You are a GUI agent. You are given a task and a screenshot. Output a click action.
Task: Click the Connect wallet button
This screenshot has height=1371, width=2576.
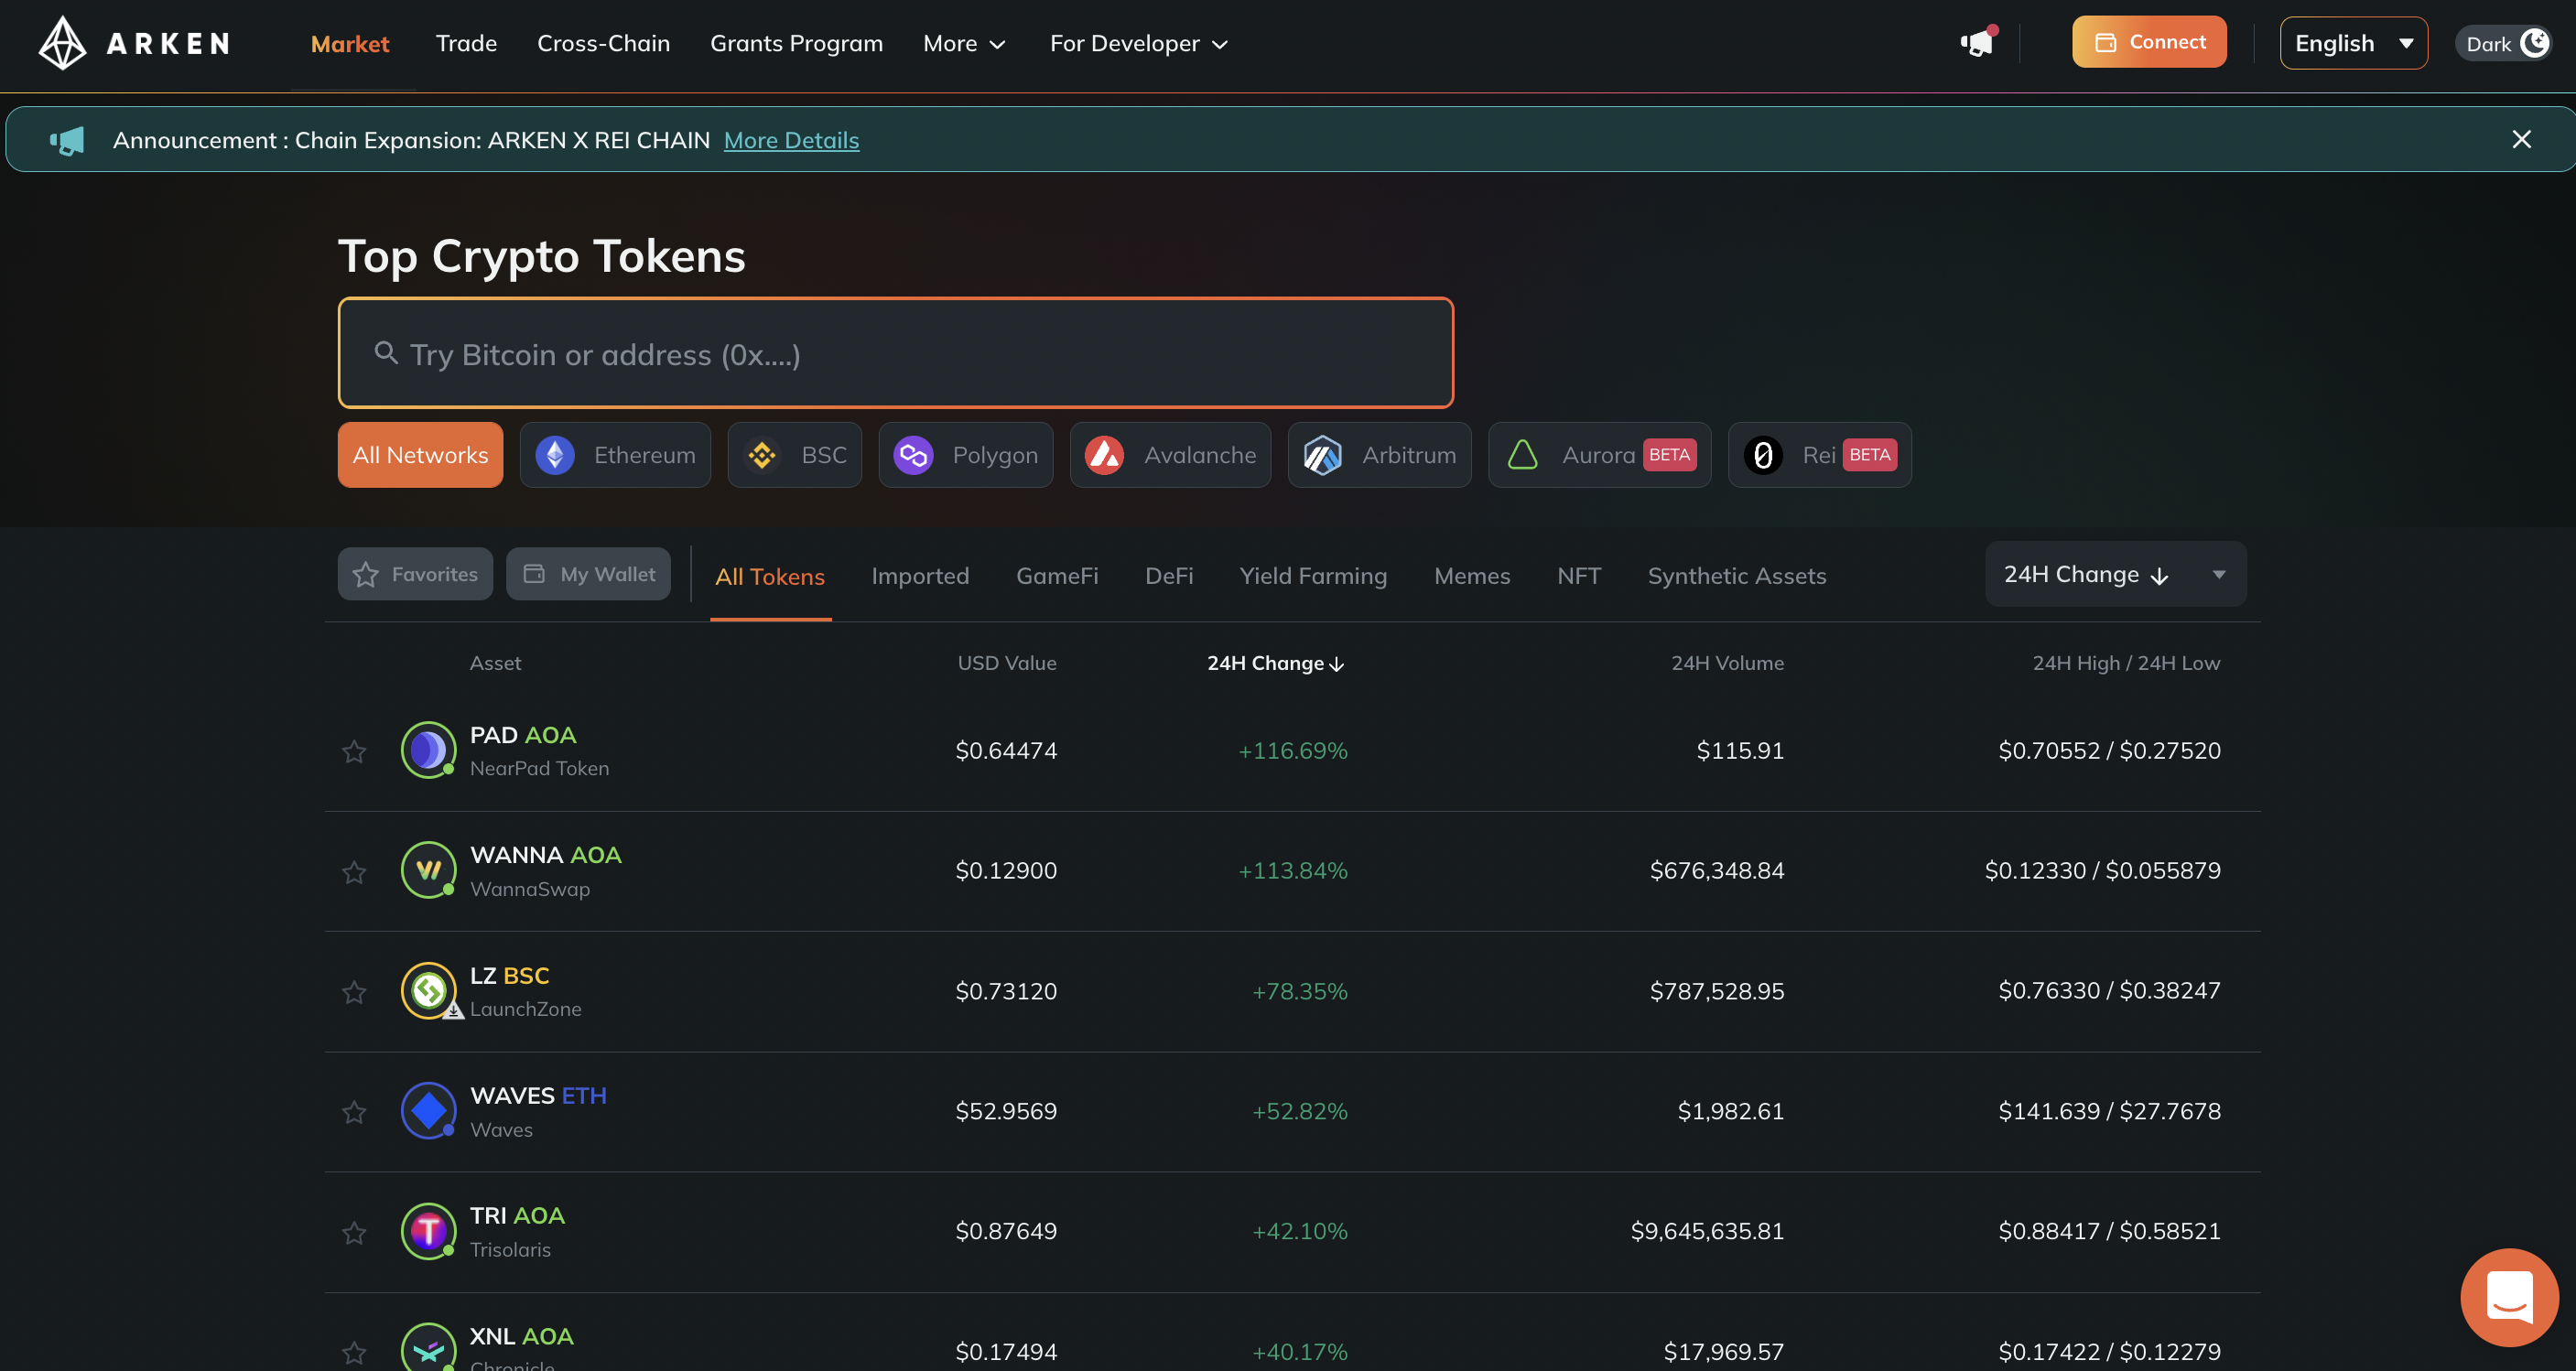pos(2149,42)
